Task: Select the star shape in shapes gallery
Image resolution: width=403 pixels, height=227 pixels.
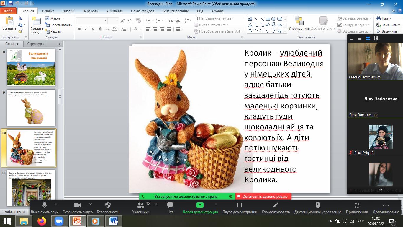Action: click(279, 31)
